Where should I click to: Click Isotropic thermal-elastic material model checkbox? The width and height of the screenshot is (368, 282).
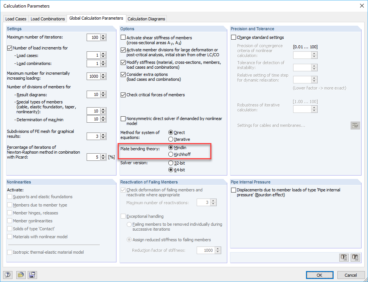pos(9,252)
